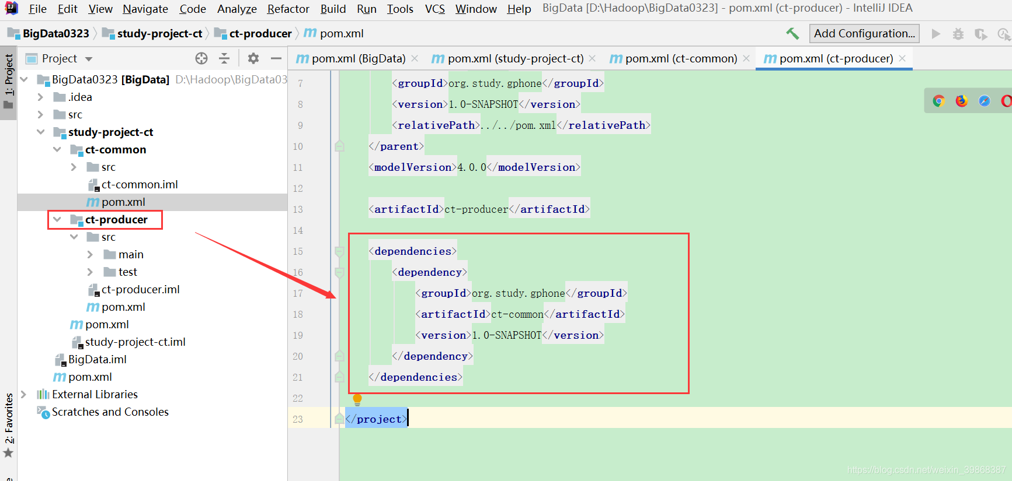Click line number 12 in gutter
The image size is (1012, 481).
(298, 188)
